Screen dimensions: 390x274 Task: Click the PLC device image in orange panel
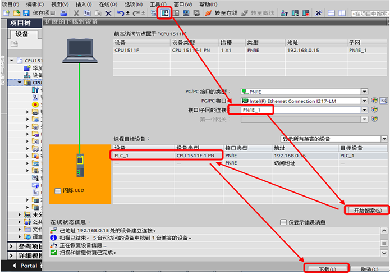coord(80,165)
